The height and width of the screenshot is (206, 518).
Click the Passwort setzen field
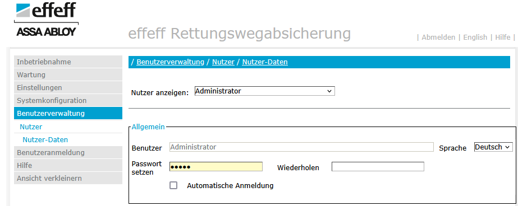216,167
